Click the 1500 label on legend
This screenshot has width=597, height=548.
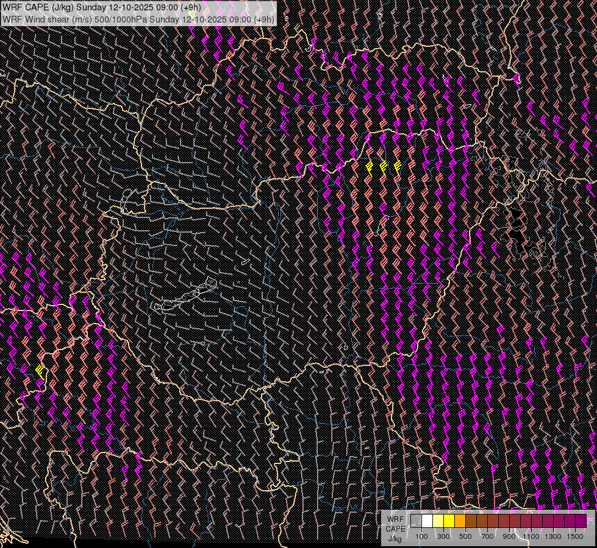[575, 536]
